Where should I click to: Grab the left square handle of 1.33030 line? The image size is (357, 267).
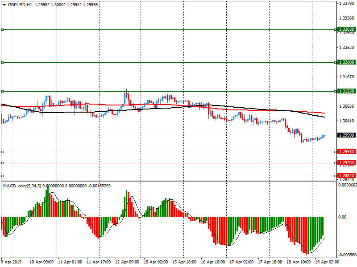click(x=2, y=29)
